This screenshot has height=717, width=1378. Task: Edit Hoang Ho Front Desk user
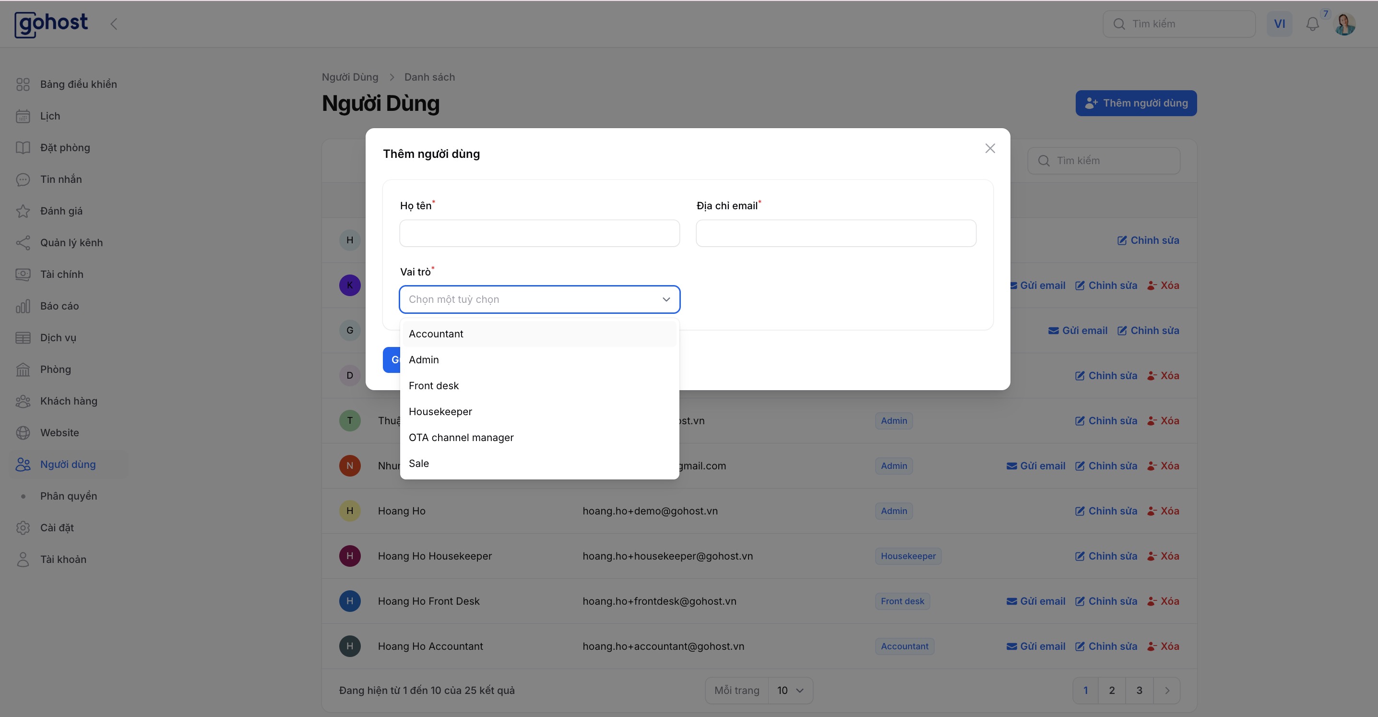point(1106,601)
